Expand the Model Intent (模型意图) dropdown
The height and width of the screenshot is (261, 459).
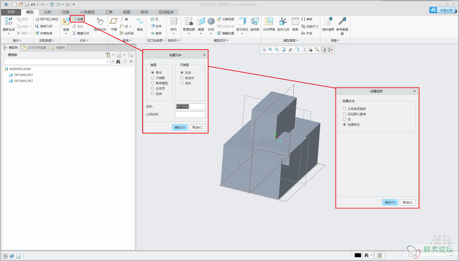[291, 40]
